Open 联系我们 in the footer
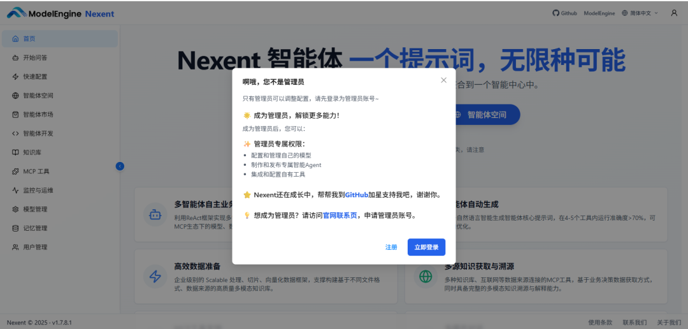 click(x=634, y=322)
